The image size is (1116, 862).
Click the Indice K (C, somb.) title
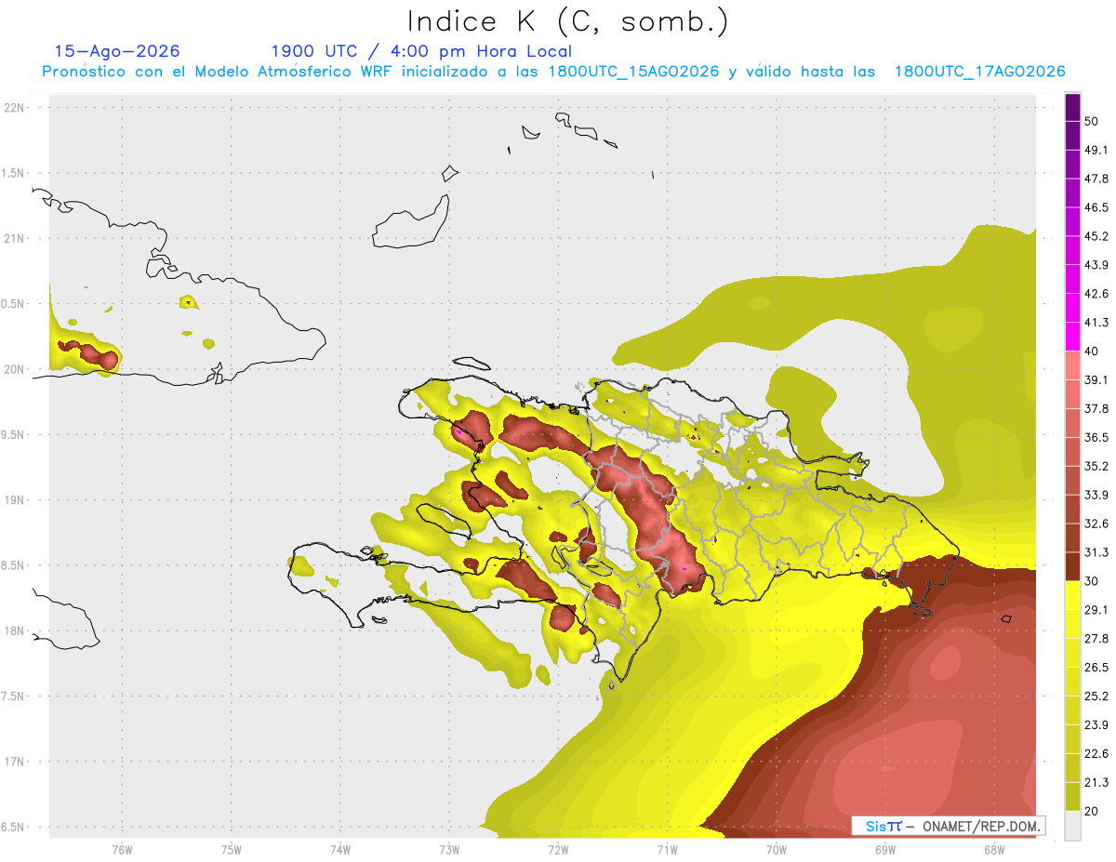pos(568,22)
